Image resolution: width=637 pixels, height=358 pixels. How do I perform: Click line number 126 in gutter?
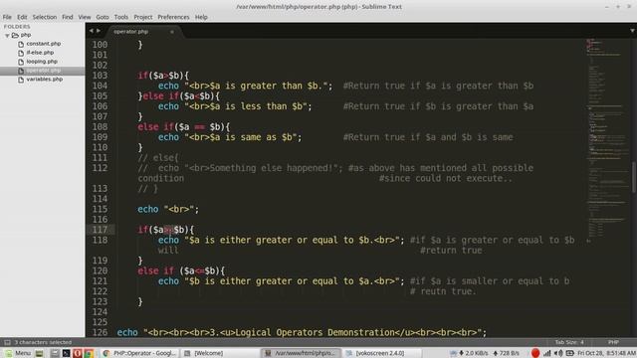point(100,332)
